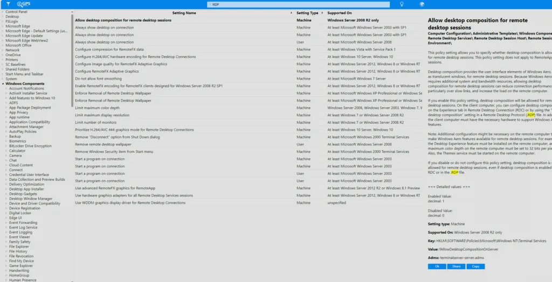Viewport: 552px width, 282px height.
Task: Select 'Prioritize H.264/AVC 444 graphics mode' row
Action: (x=248, y=130)
